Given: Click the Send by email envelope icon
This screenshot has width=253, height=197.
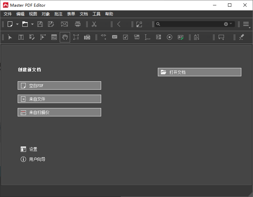Looking at the screenshot, I should pos(64,24).
